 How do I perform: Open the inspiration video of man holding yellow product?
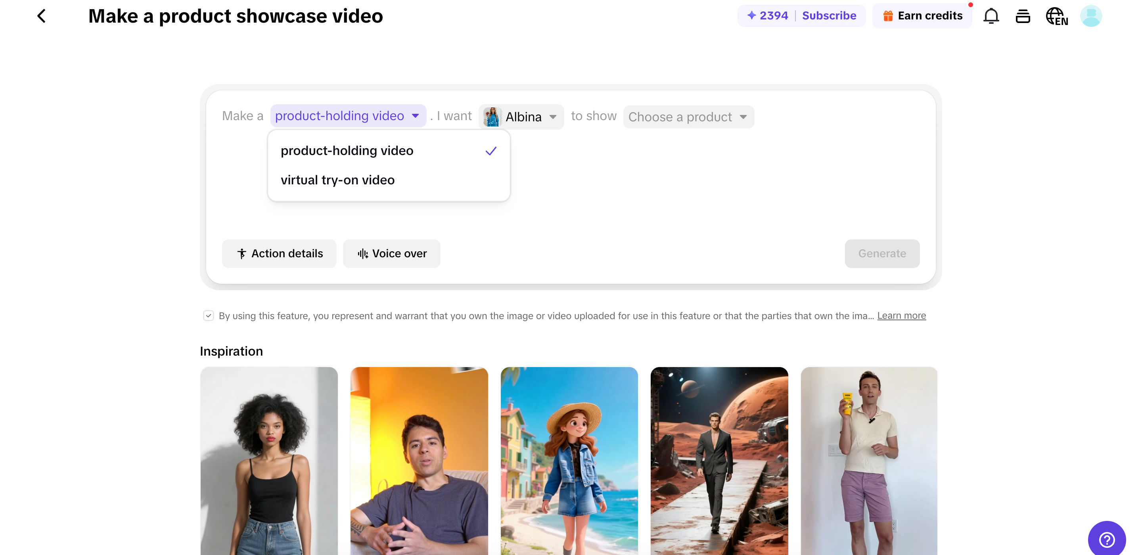[868, 461]
